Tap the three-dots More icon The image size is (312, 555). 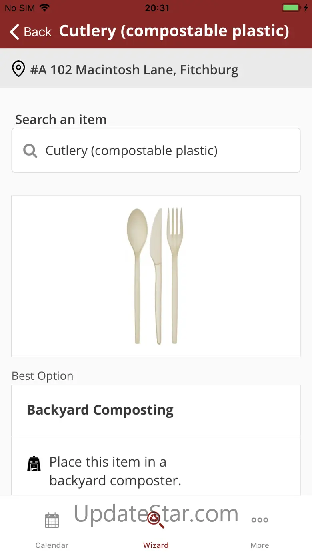point(260,520)
